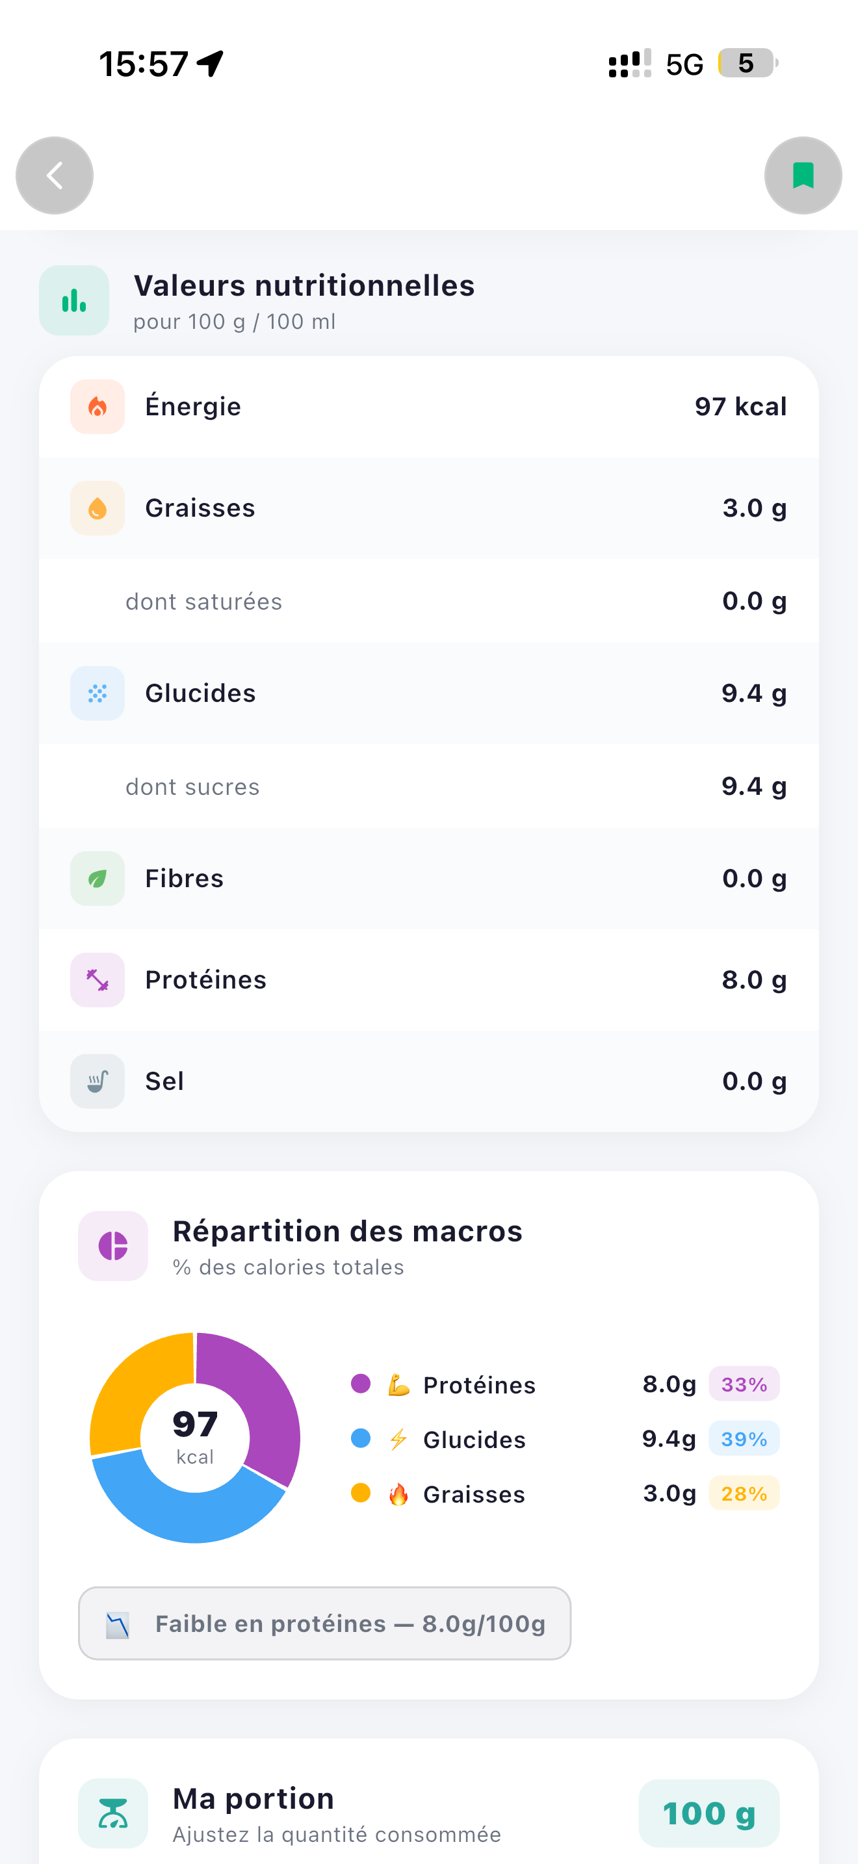Tap the Fibres leaf icon

[97, 879]
